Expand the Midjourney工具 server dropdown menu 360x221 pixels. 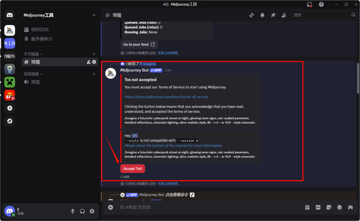tap(94, 15)
